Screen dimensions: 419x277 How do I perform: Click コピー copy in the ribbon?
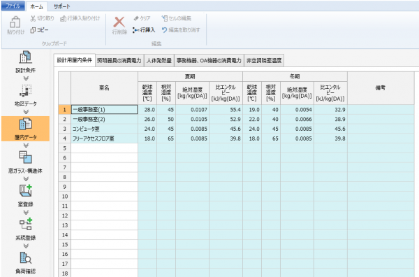(39, 30)
